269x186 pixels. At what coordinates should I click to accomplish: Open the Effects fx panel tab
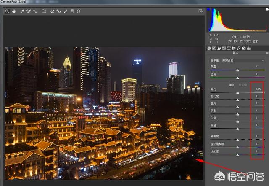239,48
